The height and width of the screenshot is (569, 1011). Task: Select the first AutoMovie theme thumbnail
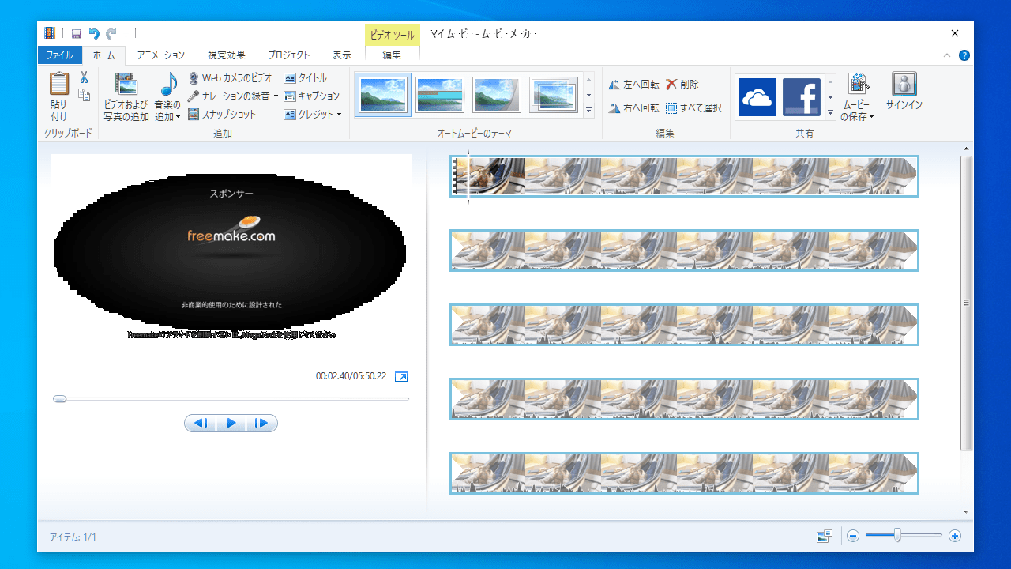click(x=383, y=95)
